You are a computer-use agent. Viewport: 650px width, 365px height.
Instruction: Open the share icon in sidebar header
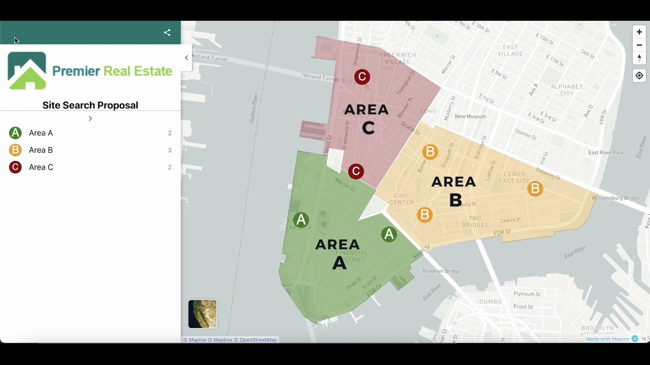click(167, 32)
